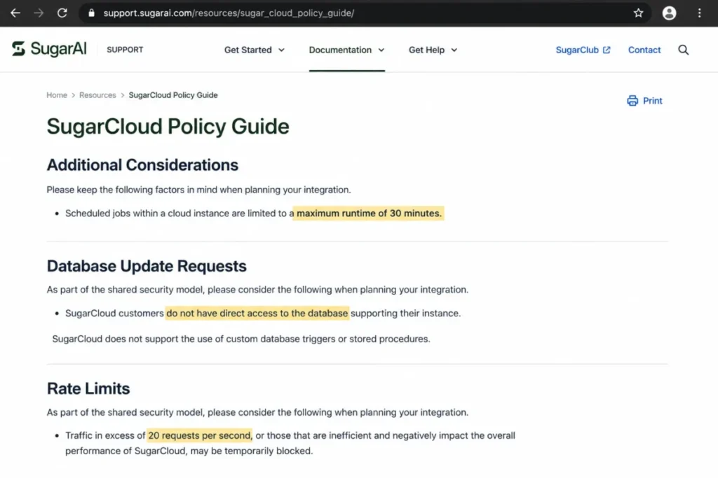
Task: Open the SugarClub link
Action: 577,50
